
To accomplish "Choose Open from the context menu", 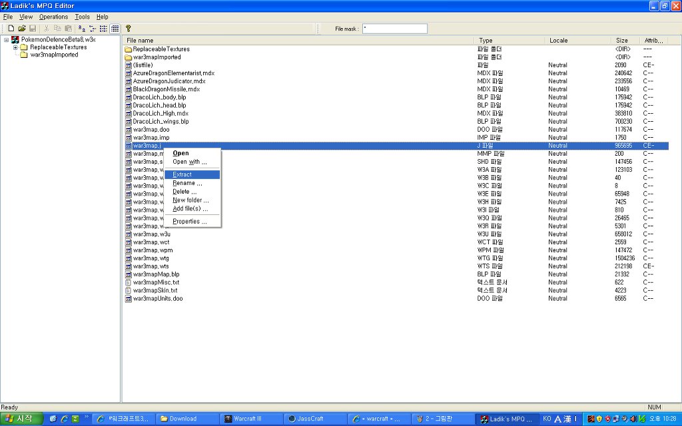I will click(x=192, y=153).
